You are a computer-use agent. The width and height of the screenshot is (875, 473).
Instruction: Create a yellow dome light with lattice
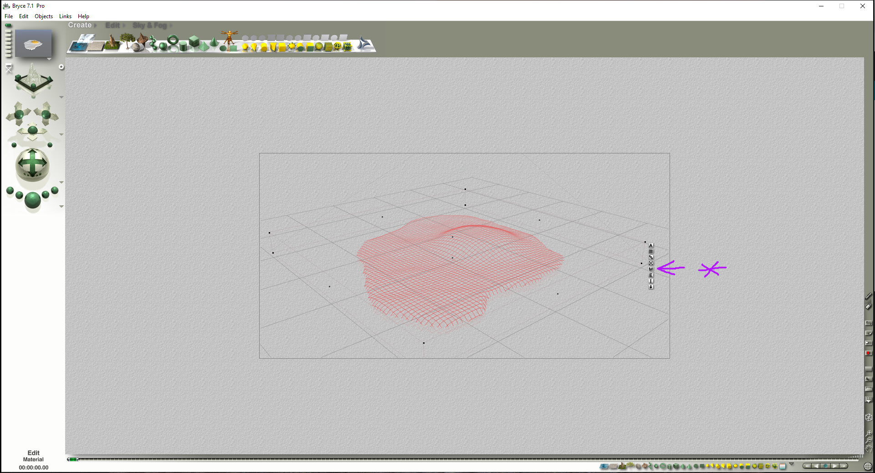338,46
